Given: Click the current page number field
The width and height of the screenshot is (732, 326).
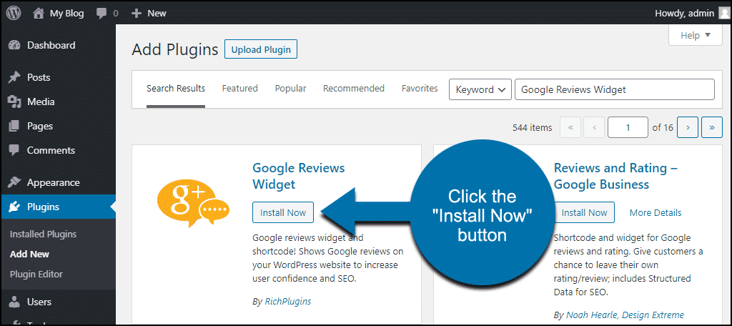Looking at the screenshot, I should (628, 127).
